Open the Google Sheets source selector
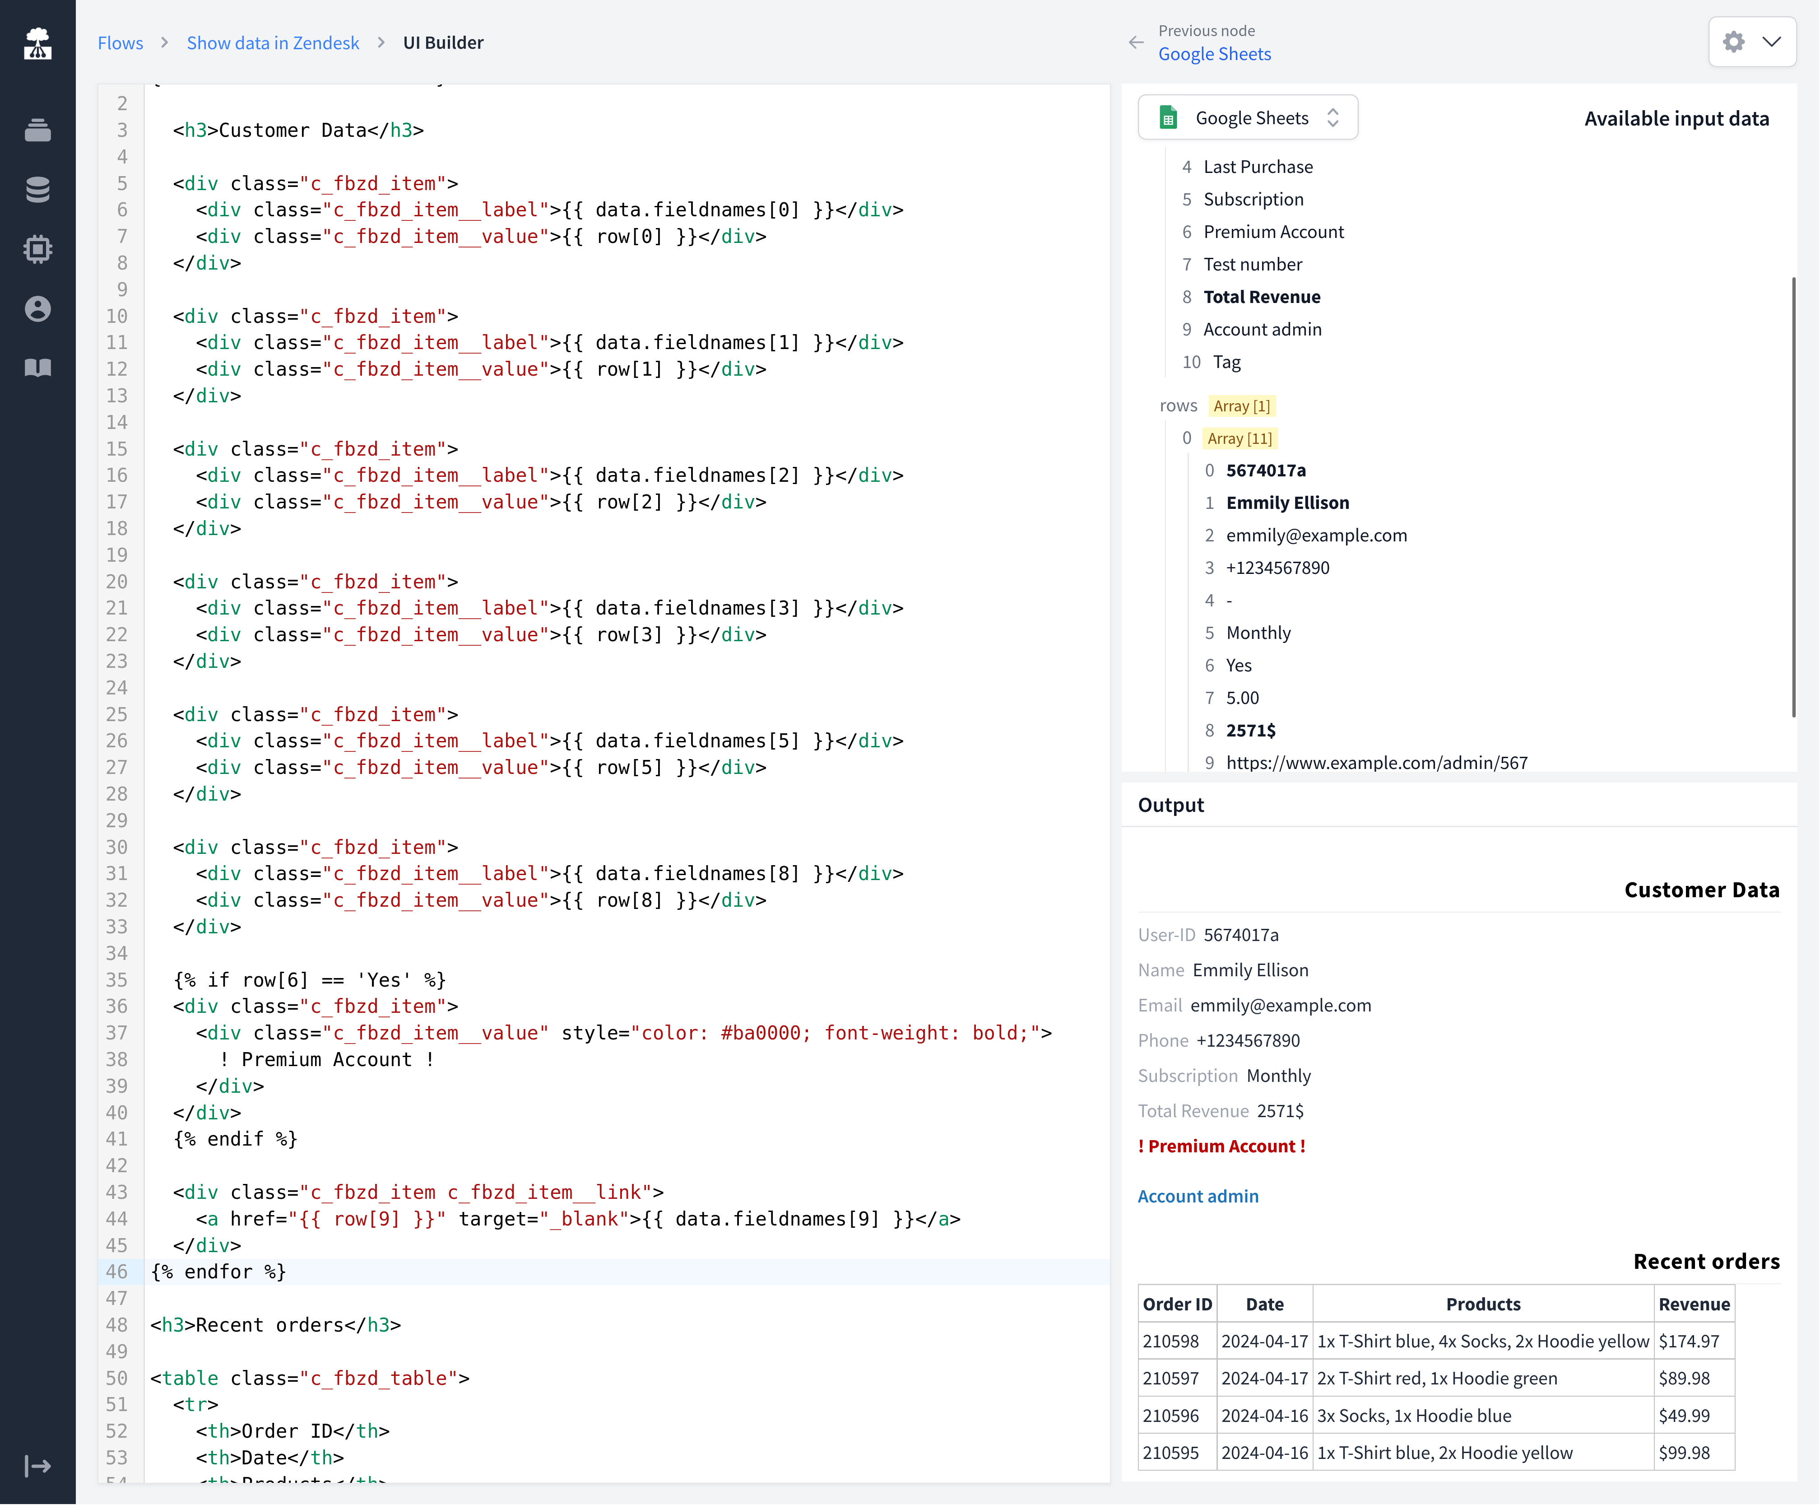 point(1247,118)
